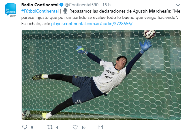Click the Radio Continental account name

pyautogui.click(x=40, y=5)
